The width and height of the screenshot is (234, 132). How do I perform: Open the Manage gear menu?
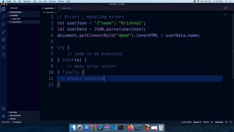3,116
